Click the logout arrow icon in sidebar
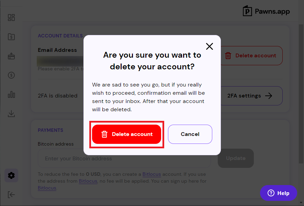Viewport: 304px width, 206px height. point(11,195)
